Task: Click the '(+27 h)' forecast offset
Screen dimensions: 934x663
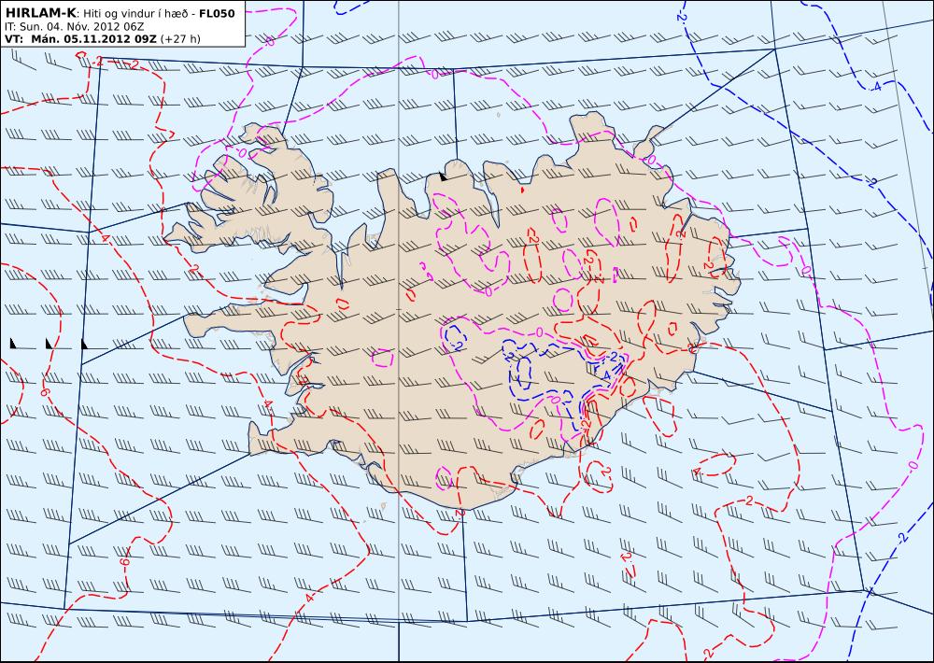Action: [x=181, y=39]
